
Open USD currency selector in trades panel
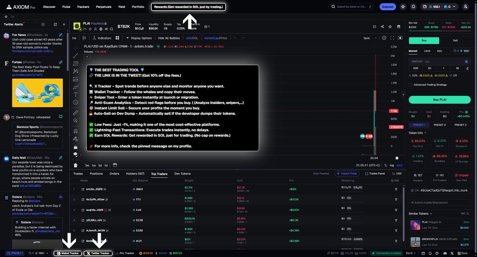[396, 173]
